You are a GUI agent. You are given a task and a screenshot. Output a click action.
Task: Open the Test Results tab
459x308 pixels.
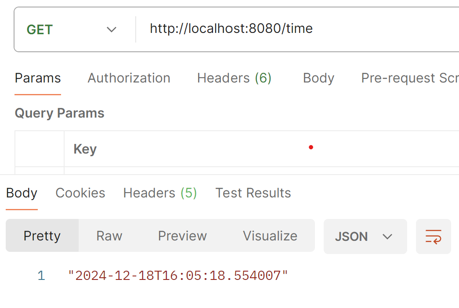click(253, 193)
